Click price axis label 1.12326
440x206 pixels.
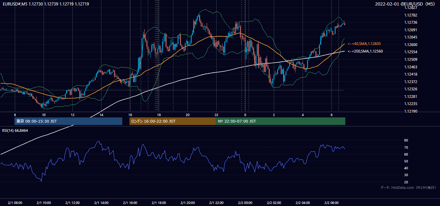pyautogui.click(x=411, y=89)
